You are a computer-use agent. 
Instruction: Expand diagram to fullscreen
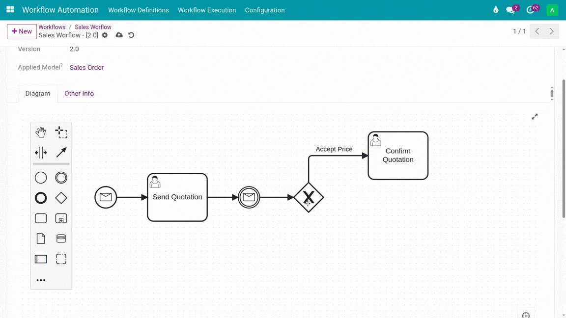(x=535, y=117)
